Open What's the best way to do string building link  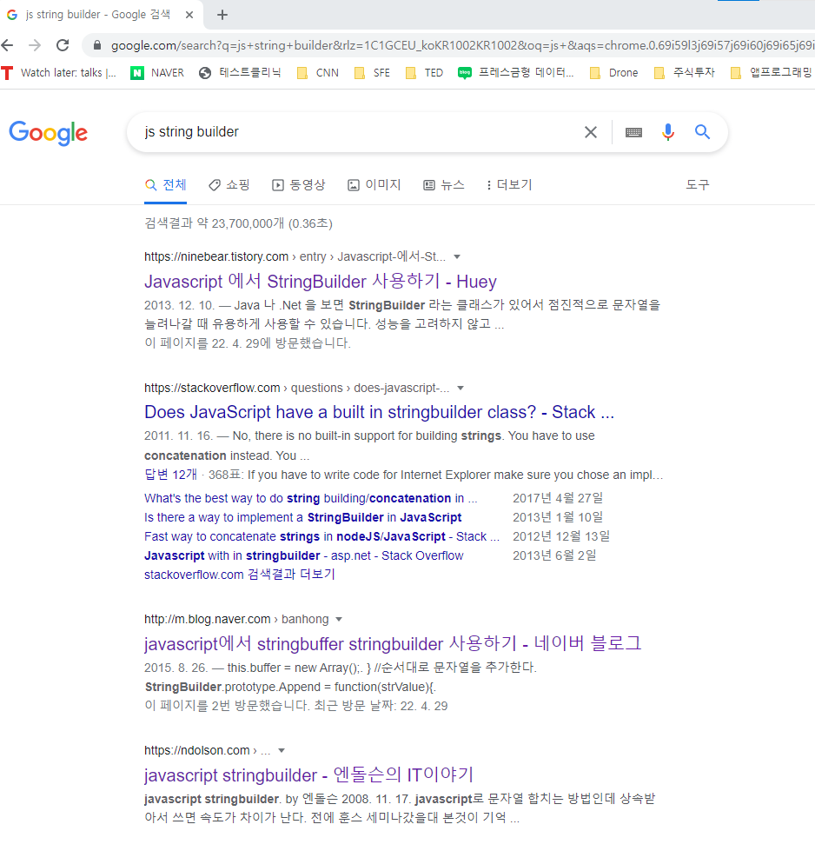coord(311,498)
